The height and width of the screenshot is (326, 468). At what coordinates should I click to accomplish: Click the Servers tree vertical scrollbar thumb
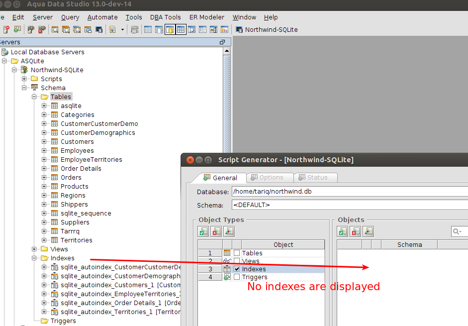coord(227,105)
